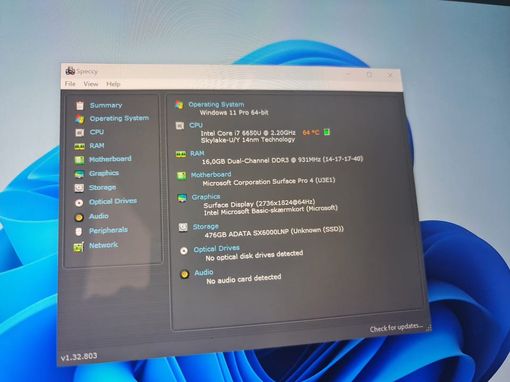Click the 64 °C CPU temperature value
The image size is (510, 382).
click(x=311, y=133)
